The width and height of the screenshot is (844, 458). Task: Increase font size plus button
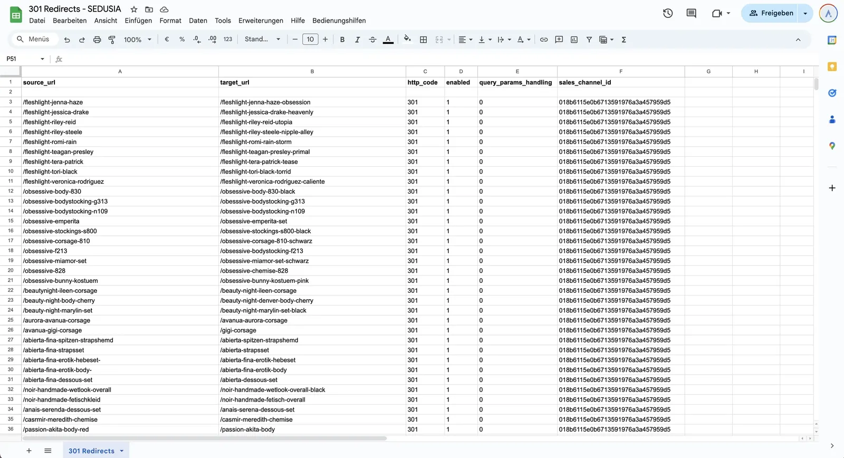click(x=325, y=39)
